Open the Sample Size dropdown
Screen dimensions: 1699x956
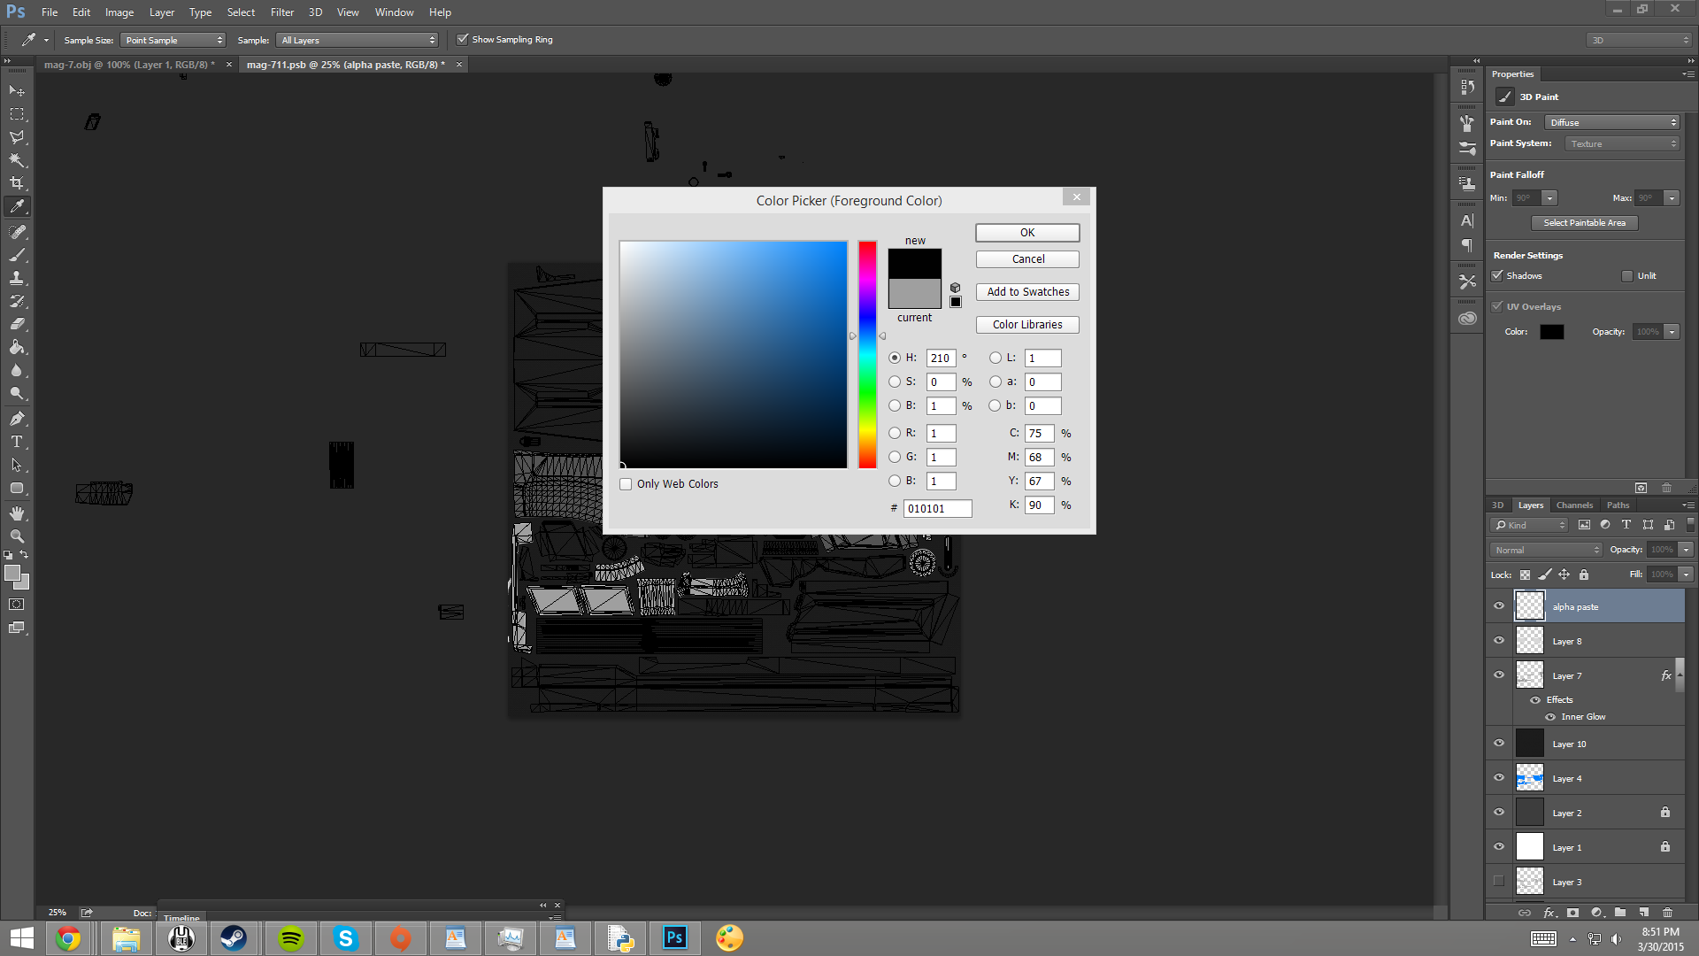(x=173, y=40)
